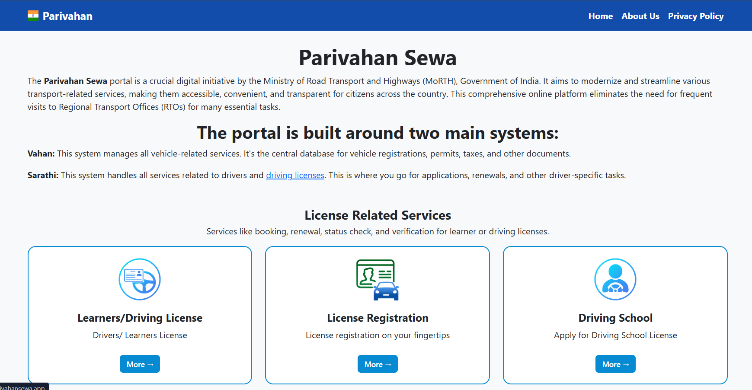Open the Privacy Policy page
752x390 pixels.
(696, 16)
